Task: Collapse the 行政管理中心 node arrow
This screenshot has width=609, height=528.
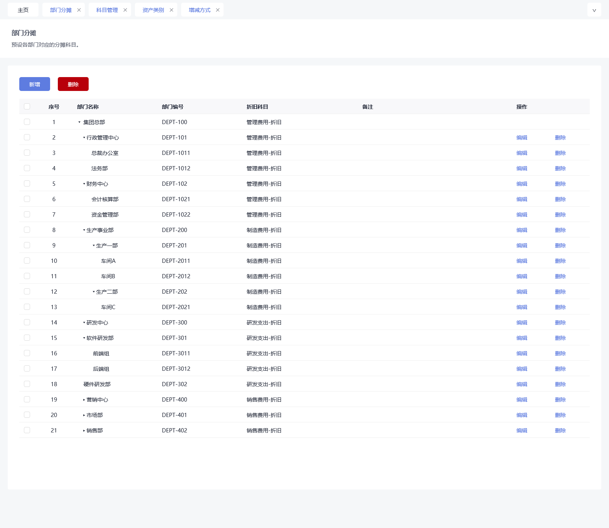Action: tap(84, 138)
